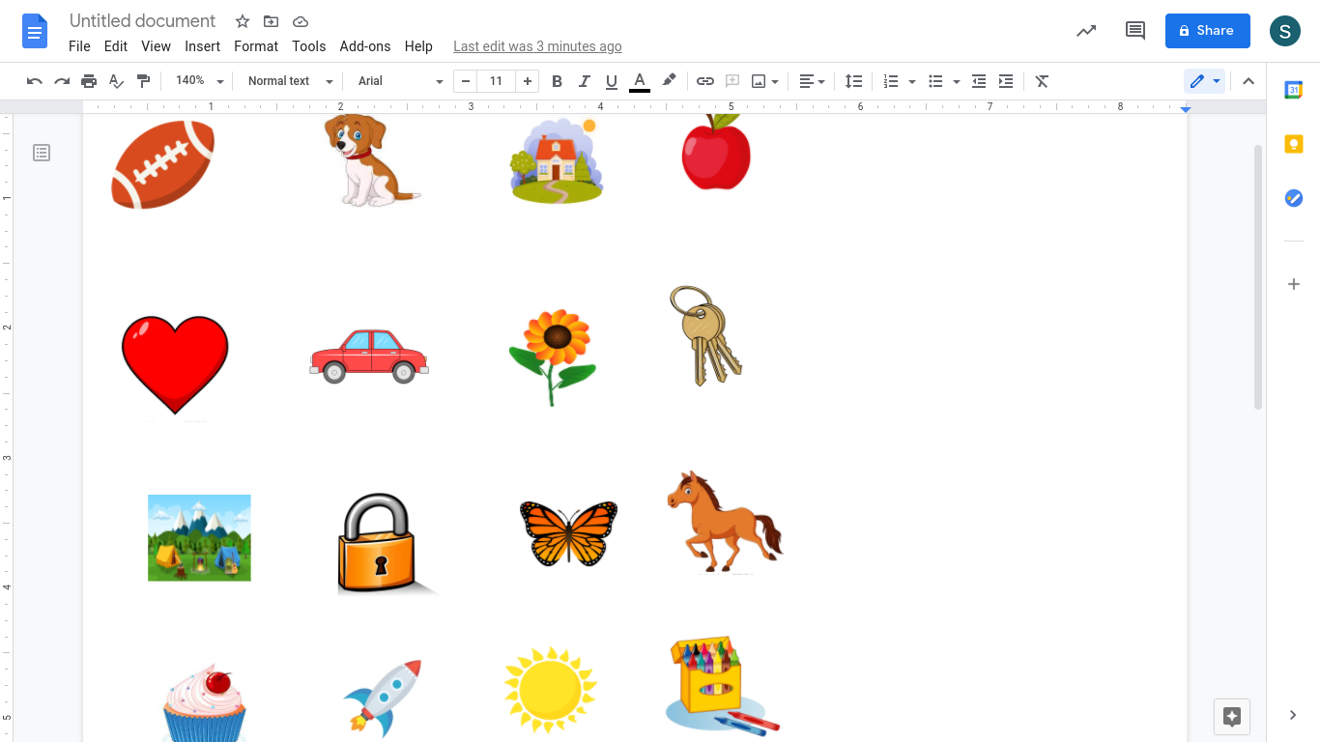Open the Google Docs home icon

point(35,32)
